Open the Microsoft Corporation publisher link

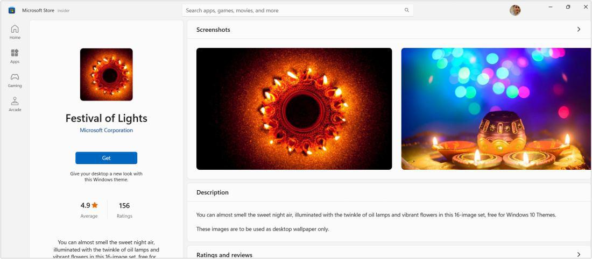coord(106,130)
